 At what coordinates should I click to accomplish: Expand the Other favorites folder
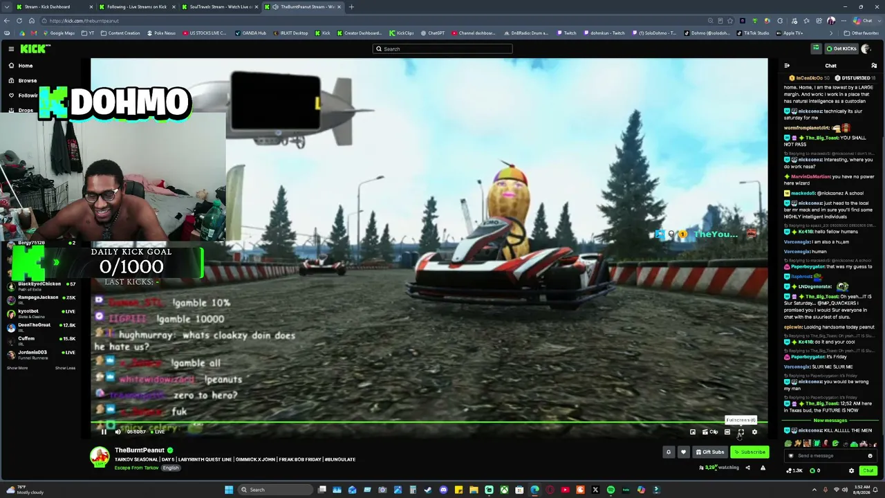click(861, 33)
